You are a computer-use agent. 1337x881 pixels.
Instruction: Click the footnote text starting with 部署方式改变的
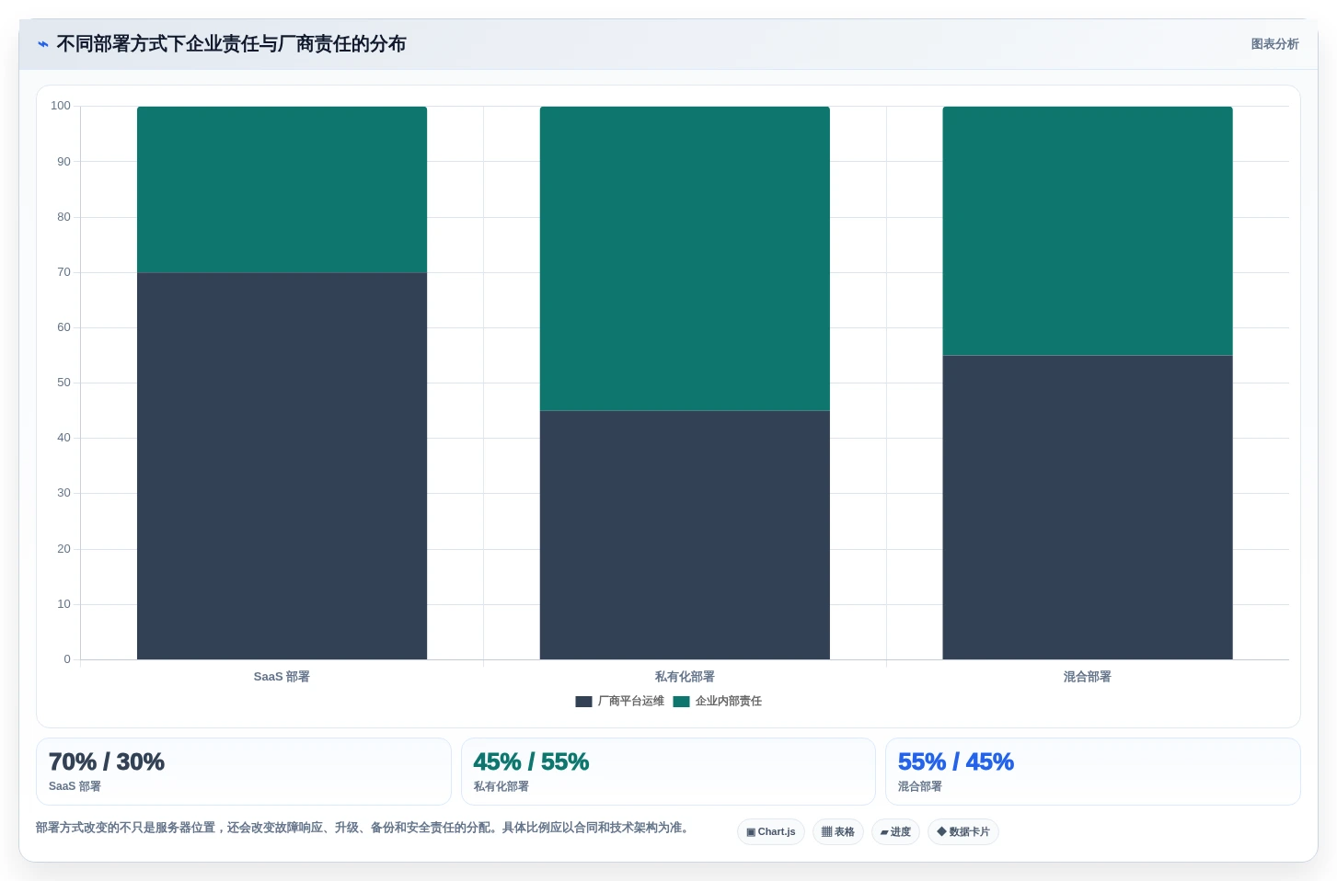[363, 828]
